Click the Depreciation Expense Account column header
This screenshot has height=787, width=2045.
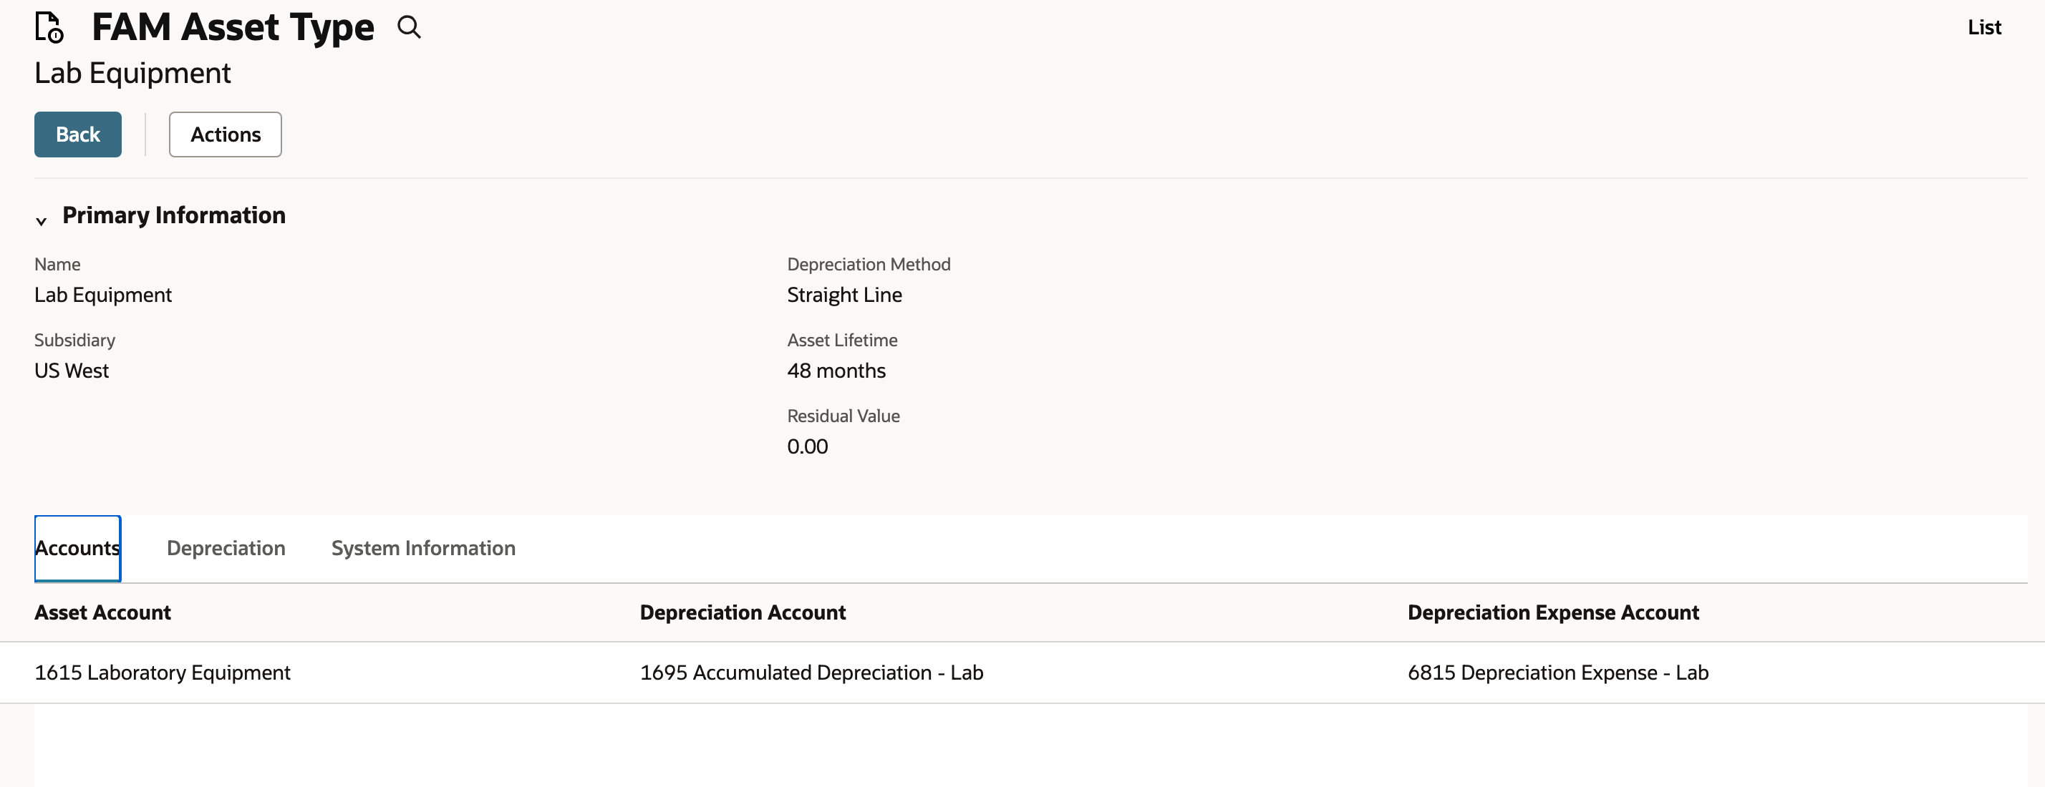coord(1554,612)
